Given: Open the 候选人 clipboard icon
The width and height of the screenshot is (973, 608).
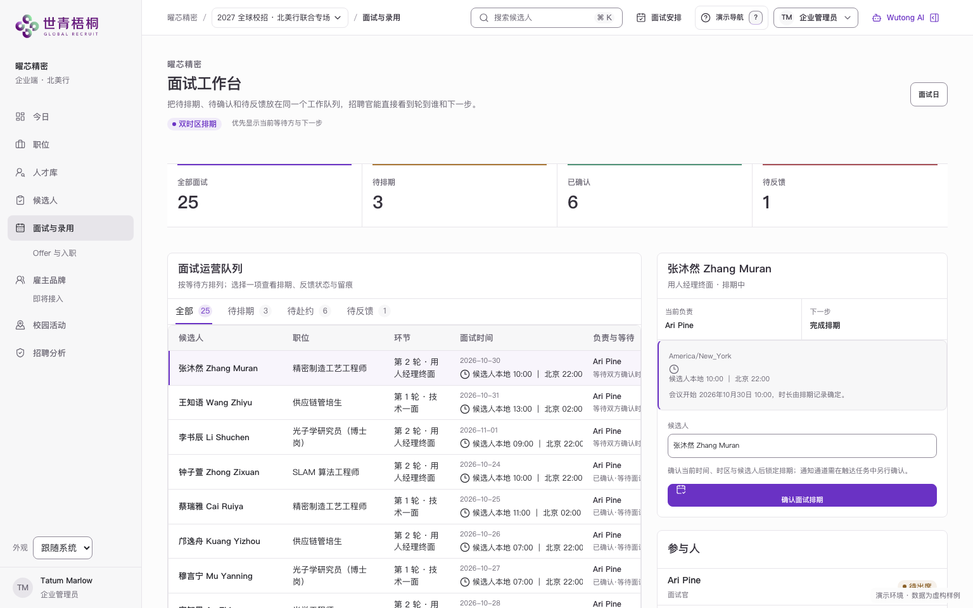Looking at the screenshot, I should [20, 200].
